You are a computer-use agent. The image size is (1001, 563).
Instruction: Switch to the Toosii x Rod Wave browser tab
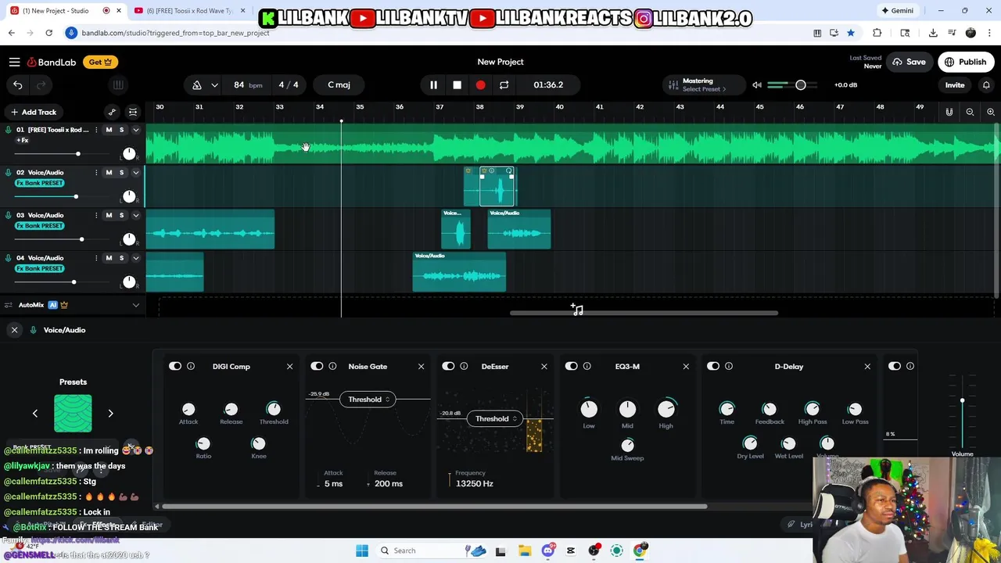pos(188,11)
